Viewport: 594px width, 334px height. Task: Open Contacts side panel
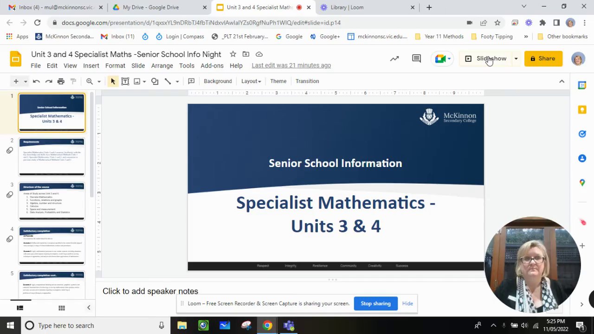582,158
